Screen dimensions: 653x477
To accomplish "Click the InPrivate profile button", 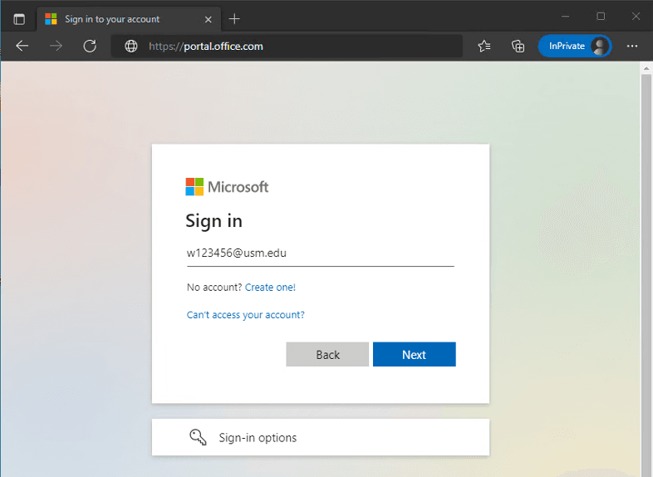I will (575, 46).
